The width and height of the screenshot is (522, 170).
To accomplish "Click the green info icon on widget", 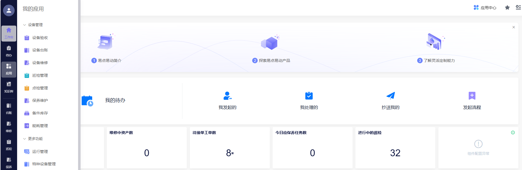I will coord(513,133).
